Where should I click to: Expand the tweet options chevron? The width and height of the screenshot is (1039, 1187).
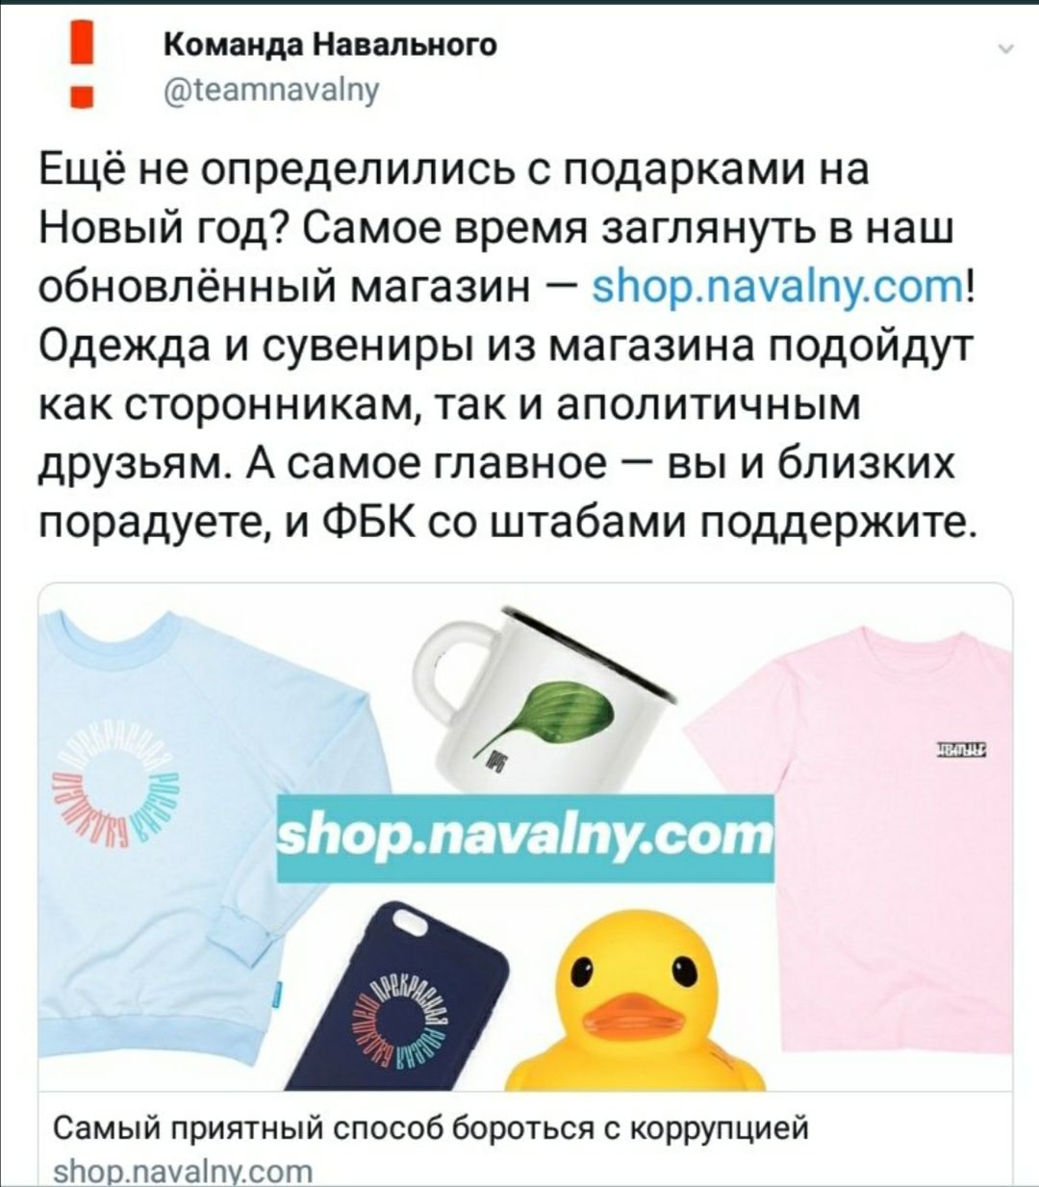pyautogui.click(x=1006, y=51)
